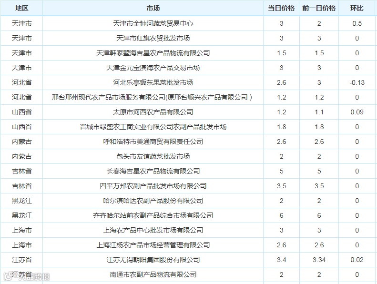Click 江苏省 region in 江苏无锡 row
Image resolution: width=377 pixels, height=284 pixels.
(21, 260)
